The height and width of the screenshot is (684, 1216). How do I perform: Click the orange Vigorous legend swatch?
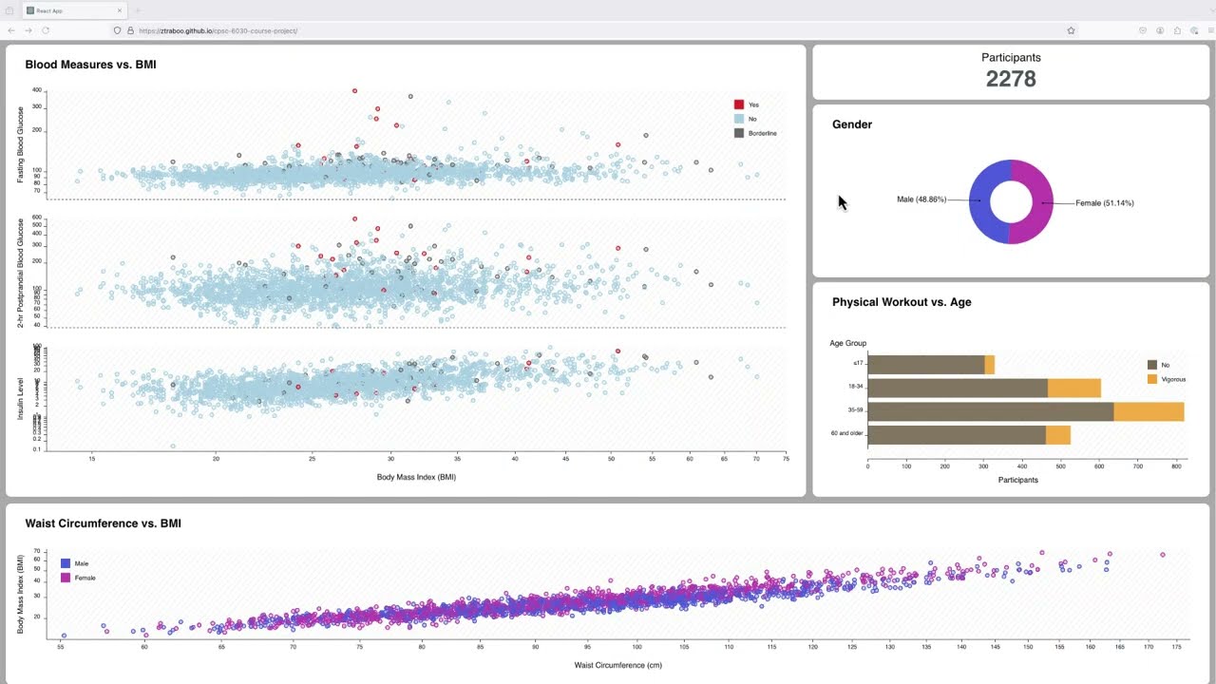[x=1152, y=379]
